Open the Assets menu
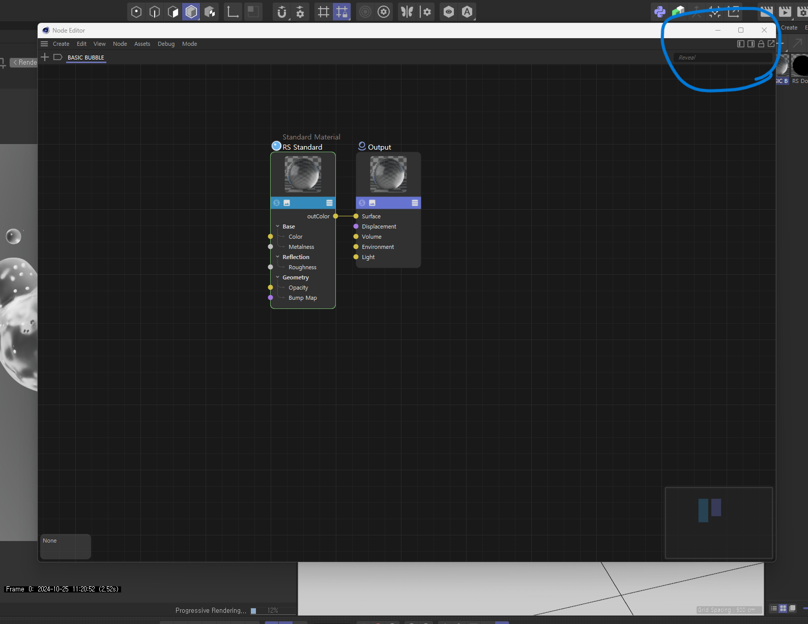 (142, 44)
